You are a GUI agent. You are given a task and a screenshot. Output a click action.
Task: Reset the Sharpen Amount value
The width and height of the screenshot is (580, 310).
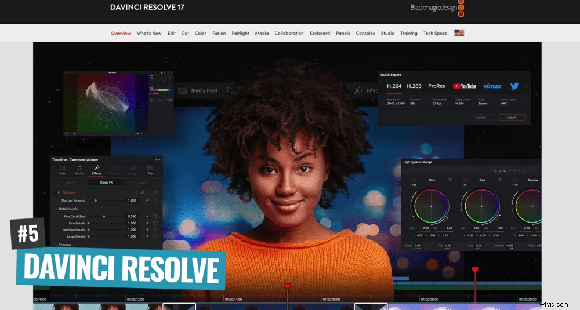(x=155, y=200)
